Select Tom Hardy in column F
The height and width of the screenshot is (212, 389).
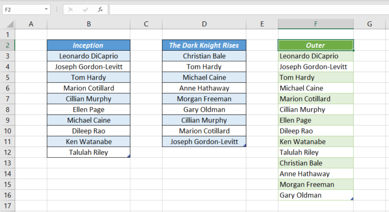(x=316, y=77)
